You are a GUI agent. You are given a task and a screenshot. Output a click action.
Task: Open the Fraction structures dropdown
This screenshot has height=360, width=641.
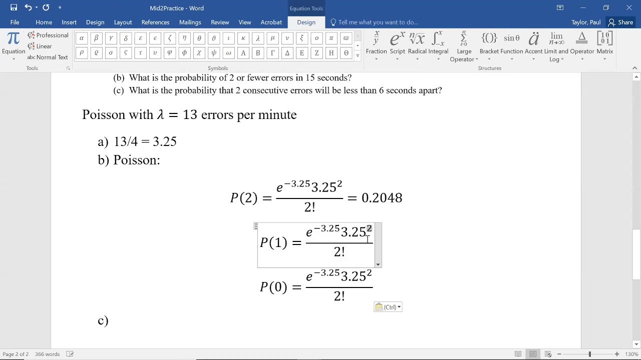pos(376,46)
